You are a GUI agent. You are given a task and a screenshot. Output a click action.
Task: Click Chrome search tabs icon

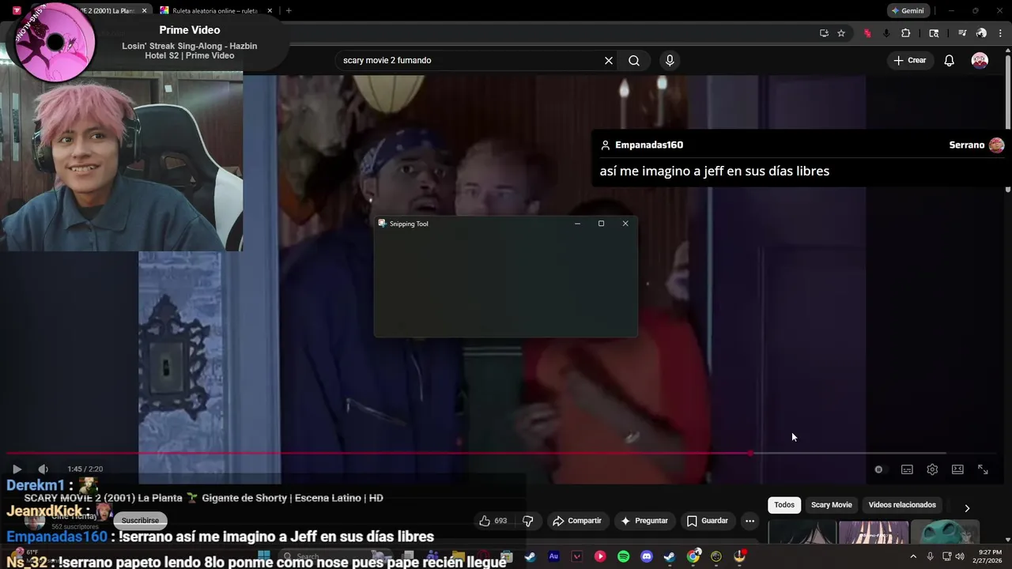click(x=934, y=33)
